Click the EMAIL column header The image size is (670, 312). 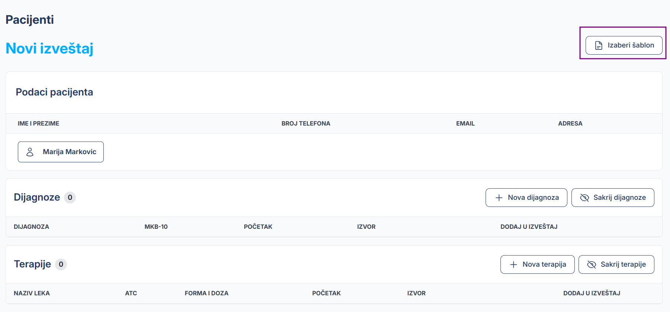(x=465, y=124)
